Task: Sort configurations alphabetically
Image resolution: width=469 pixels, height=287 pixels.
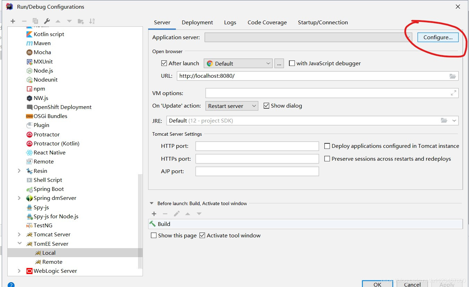Action: pos(92,21)
